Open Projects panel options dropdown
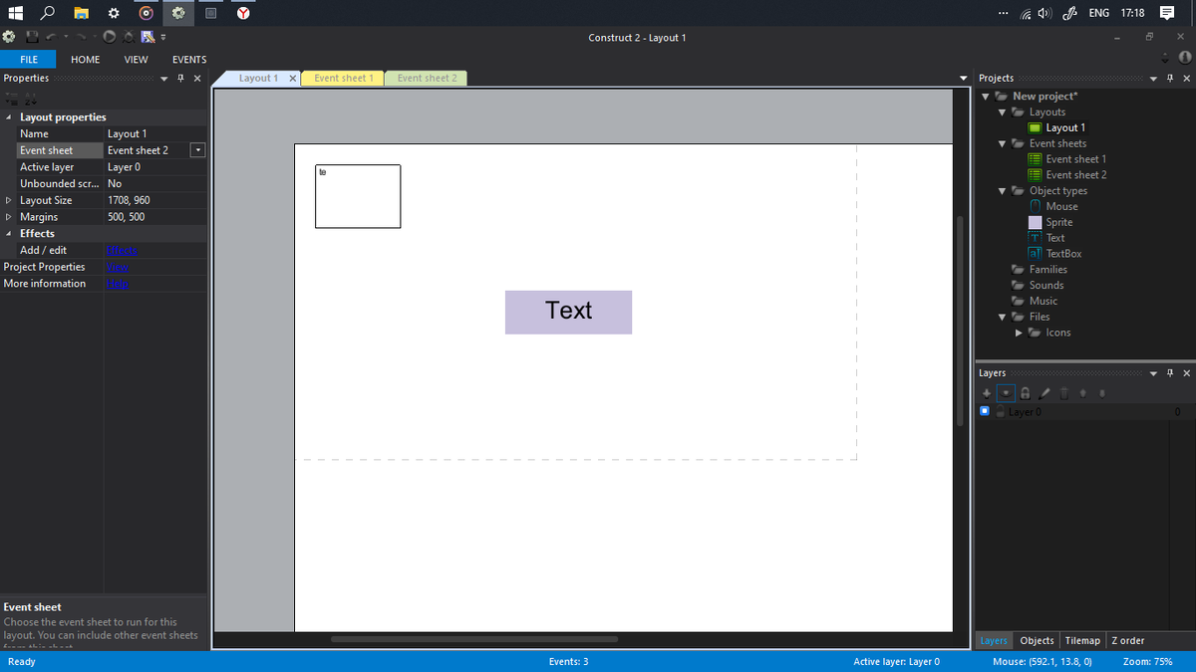1196x672 pixels. point(1154,78)
